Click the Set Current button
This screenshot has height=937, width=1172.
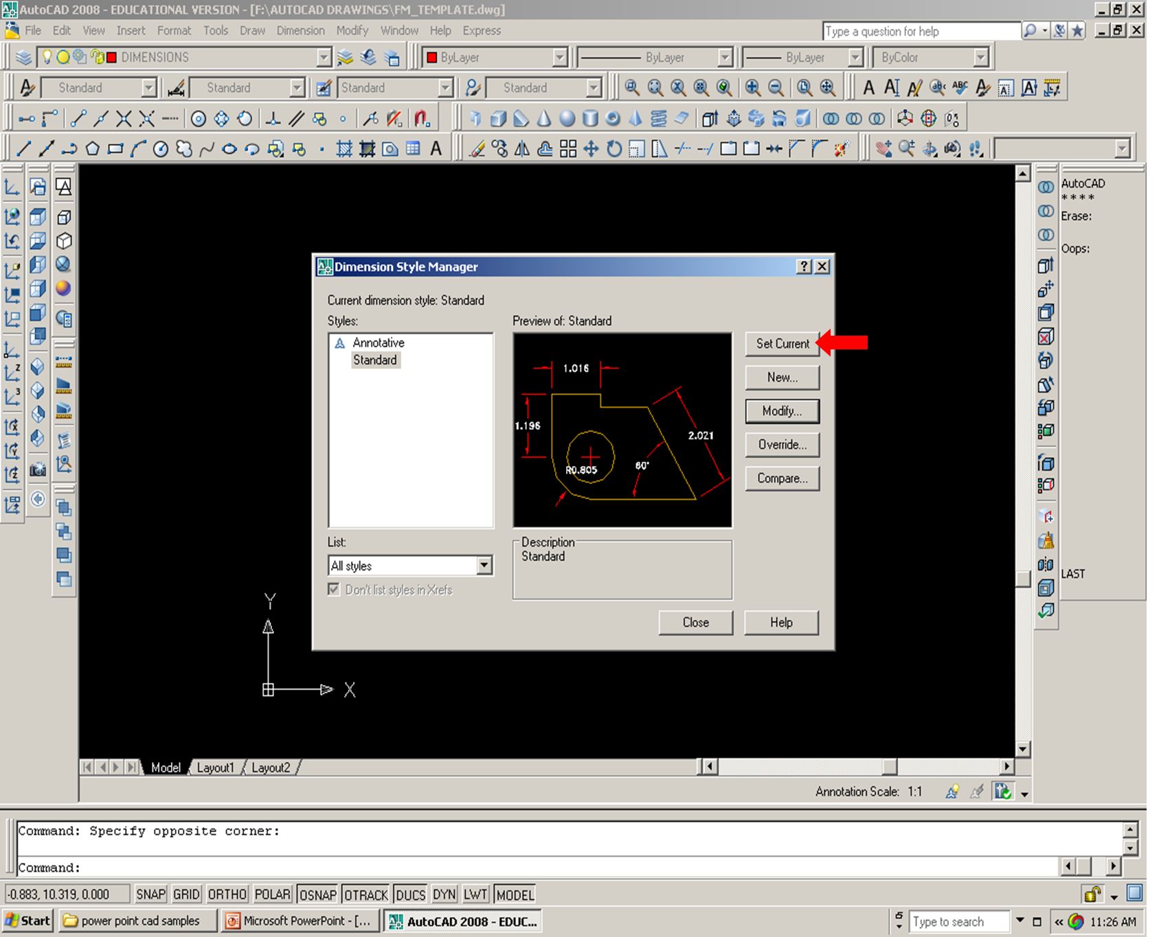[x=782, y=343]
